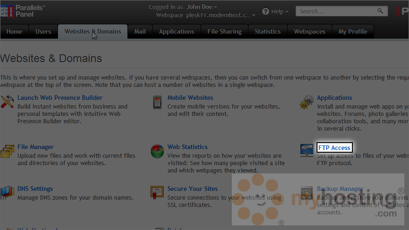Viewport: 409px width, 230px height.
Task: Click the Backup Manager safe icon
Action: click(307, 193)
